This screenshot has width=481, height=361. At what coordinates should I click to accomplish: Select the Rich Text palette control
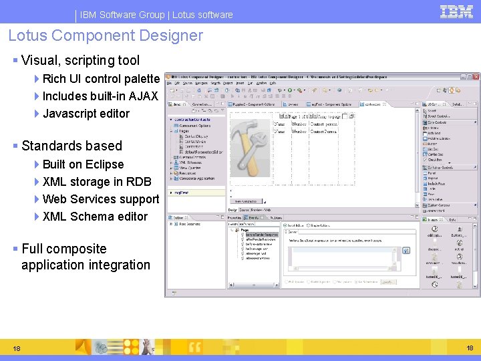coord(432,133)
